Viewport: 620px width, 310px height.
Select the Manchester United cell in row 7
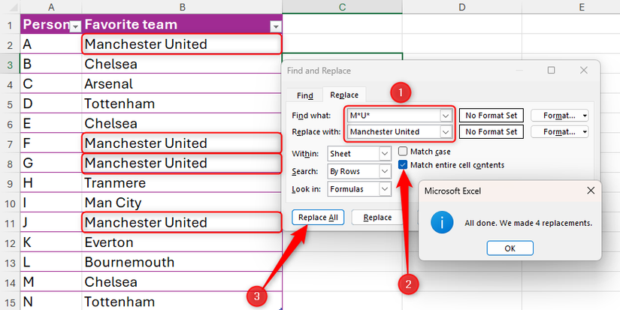pos(182,143)
